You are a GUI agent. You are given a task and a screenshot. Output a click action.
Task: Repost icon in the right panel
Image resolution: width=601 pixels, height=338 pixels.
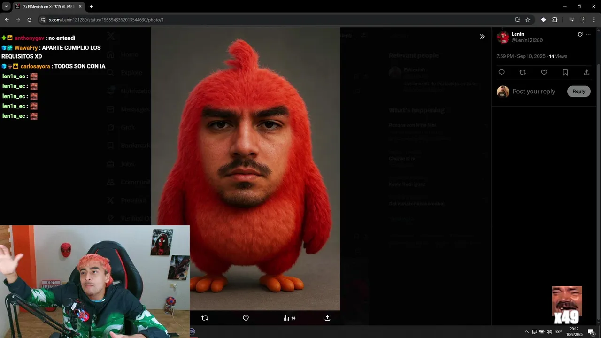523,72
